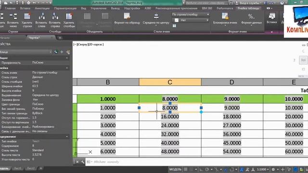Screen dimensions: 308x173
Task: Click the cell width value 63.5
Action: tap(35, 86)
